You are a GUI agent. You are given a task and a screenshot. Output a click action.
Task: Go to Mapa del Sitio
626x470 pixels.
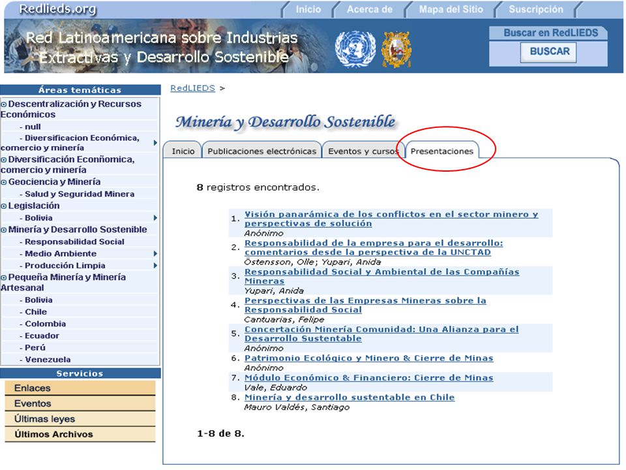[x=451, y=9]
